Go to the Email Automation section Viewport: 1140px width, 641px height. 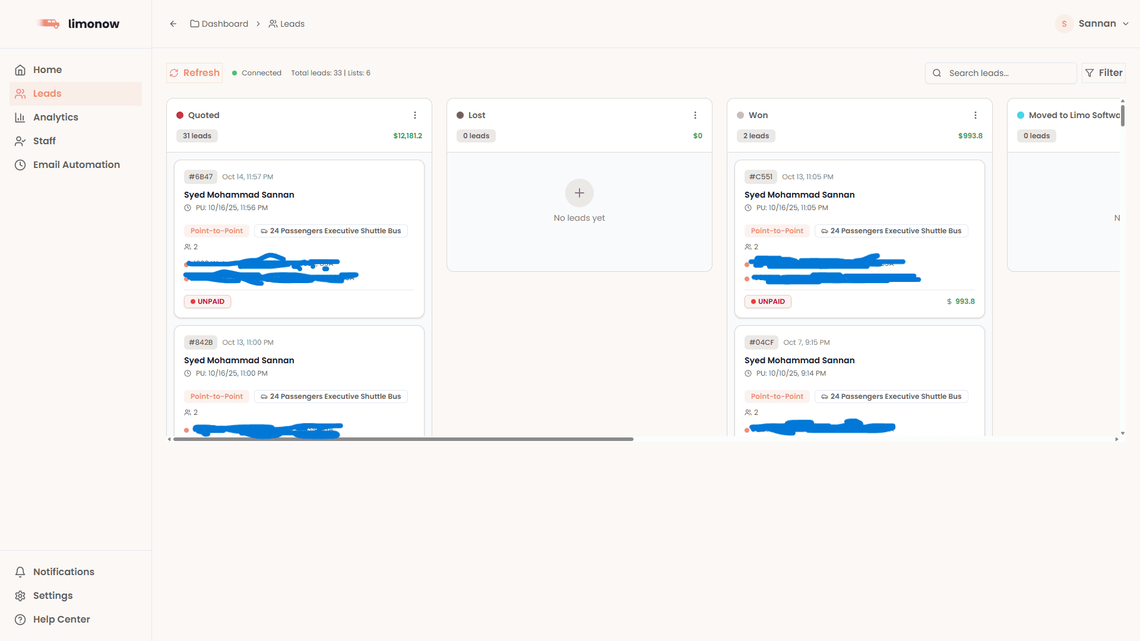click(76, 164)
